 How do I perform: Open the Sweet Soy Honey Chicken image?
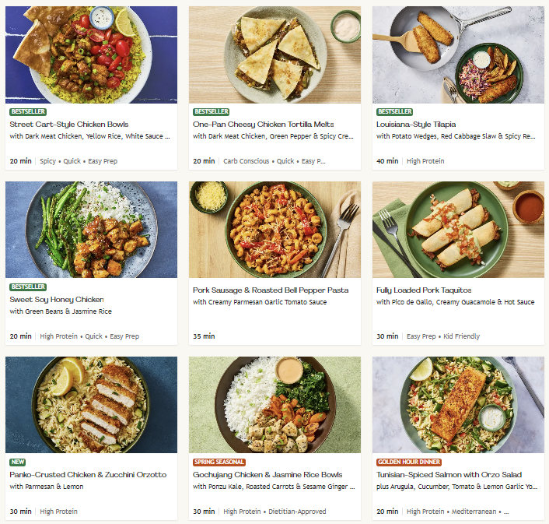tap(91, 230)
